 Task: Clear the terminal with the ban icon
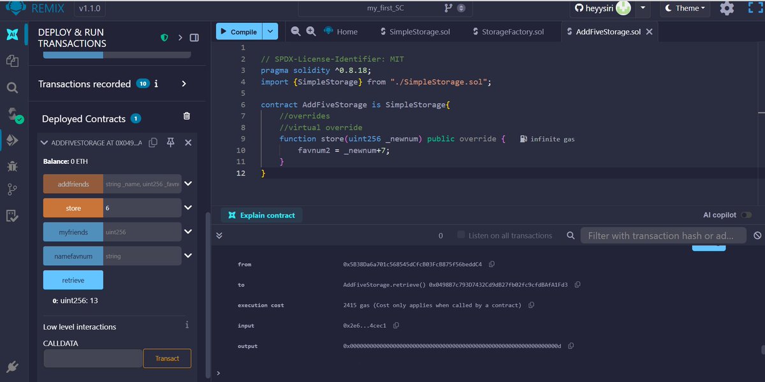(x=757, y=235)
